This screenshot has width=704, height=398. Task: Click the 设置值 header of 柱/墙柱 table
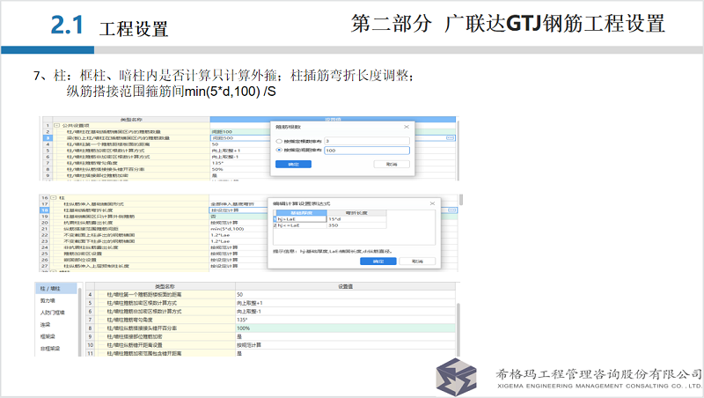[345, 286]
